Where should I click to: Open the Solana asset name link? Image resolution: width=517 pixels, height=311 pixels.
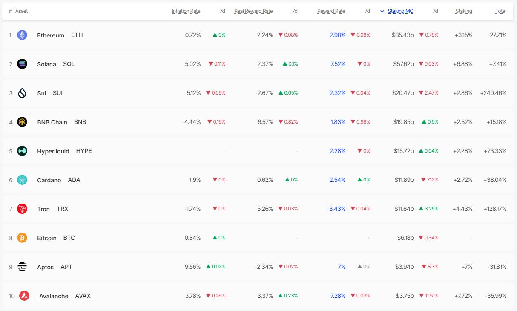pos(46,64)
